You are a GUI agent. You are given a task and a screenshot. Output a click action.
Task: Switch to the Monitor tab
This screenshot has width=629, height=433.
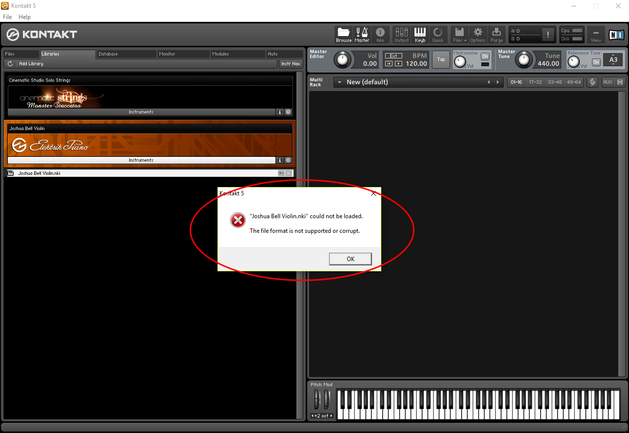183,54
